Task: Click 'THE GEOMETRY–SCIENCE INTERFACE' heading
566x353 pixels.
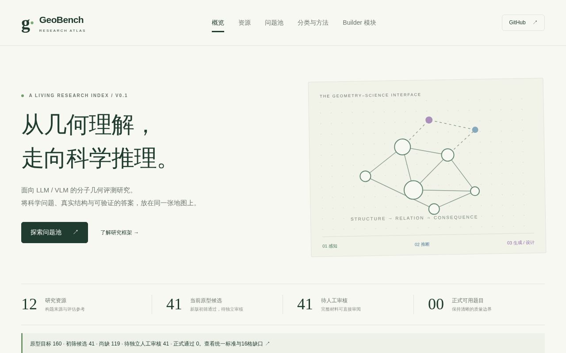Action: (371, 95)
